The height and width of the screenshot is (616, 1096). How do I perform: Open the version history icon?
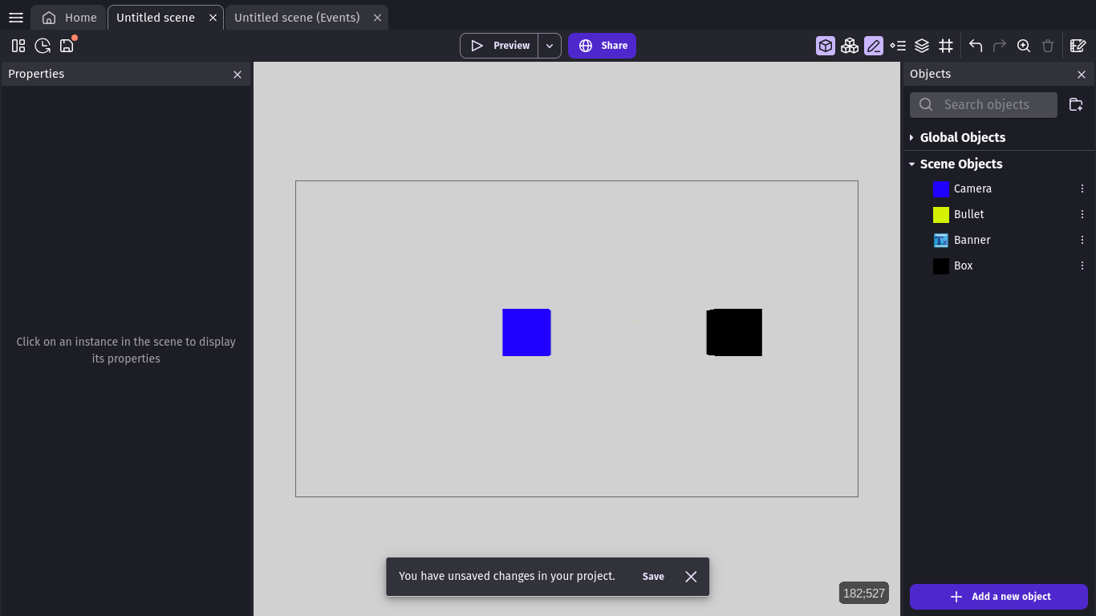coord(43,46)
